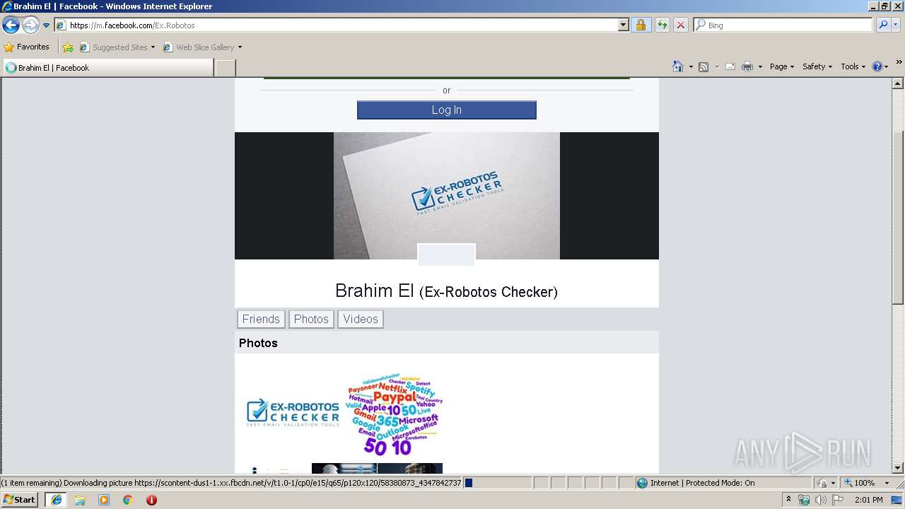The image size is (905, 509).
Task: Click the network tray icon
Action: (x=804, y=500)
